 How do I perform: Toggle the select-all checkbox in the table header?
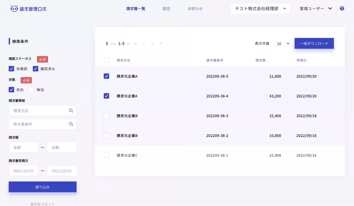(x=106, y=60)
